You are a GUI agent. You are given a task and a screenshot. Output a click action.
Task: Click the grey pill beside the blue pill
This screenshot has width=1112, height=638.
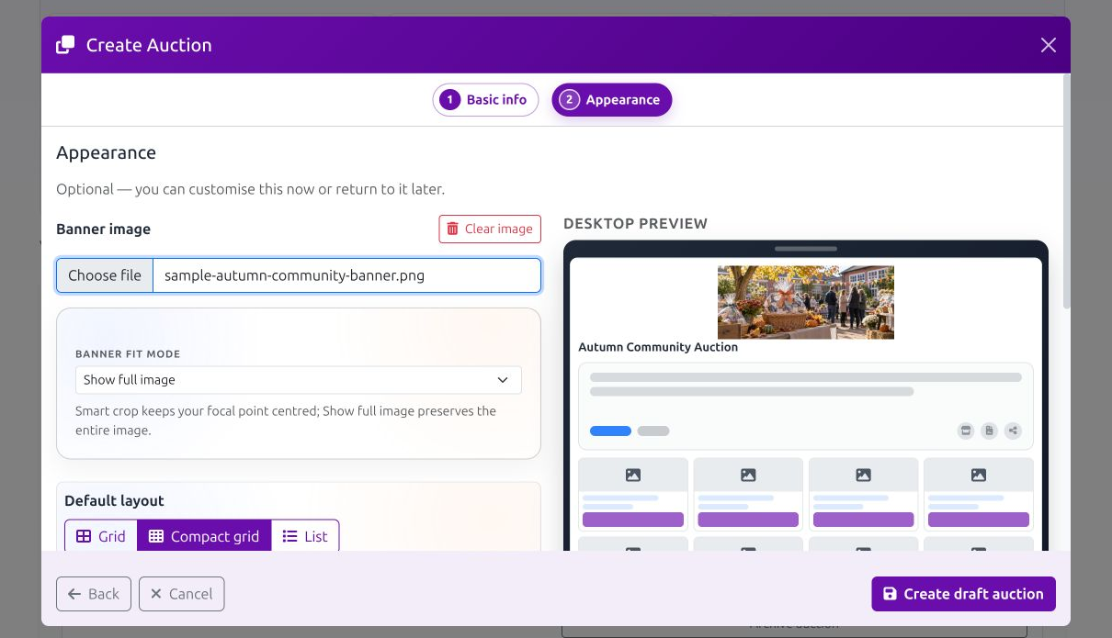point(653,431)
